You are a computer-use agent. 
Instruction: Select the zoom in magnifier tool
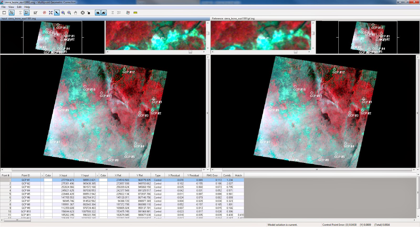coord(63,13)
